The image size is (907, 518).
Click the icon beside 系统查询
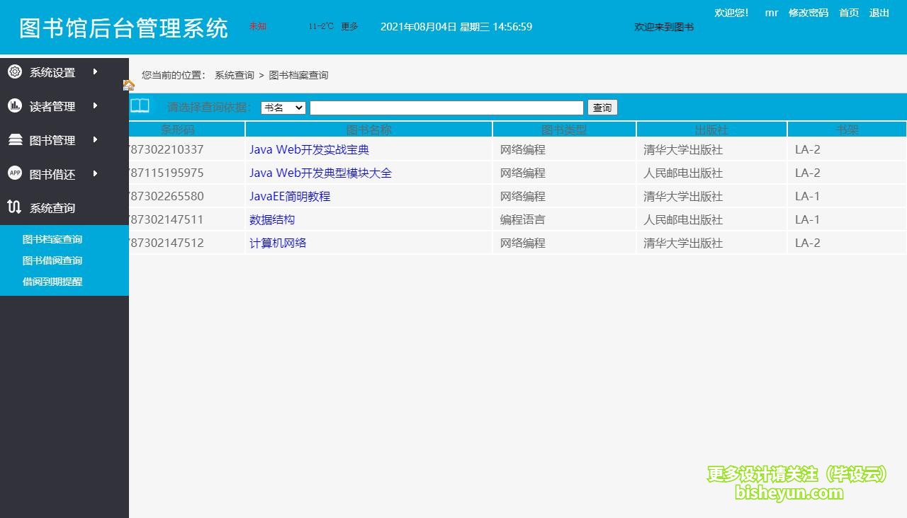pos(14,207)
